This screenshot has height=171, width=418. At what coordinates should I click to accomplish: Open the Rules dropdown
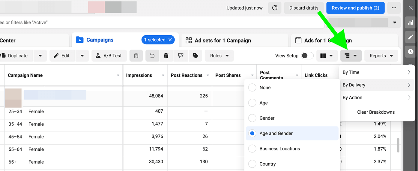pyautogui.click(x=219, y=56)
